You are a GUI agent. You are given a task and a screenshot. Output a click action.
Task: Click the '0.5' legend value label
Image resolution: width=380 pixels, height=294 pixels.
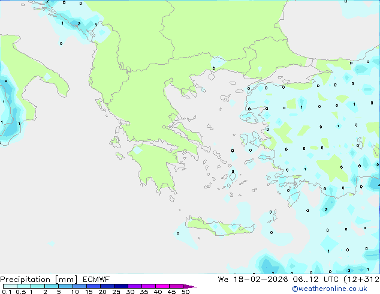tap(21, 292)
